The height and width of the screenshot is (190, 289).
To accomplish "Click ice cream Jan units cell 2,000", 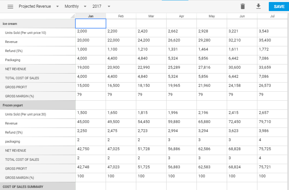I will click(91, 33).
